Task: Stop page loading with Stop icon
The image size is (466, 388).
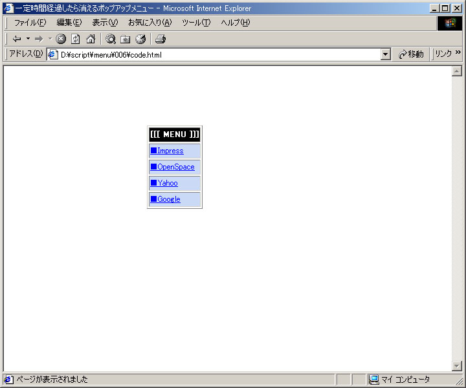Action: point(61,39)
